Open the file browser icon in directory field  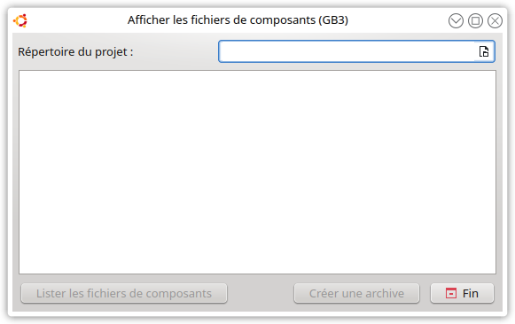[x=484, y=51]
